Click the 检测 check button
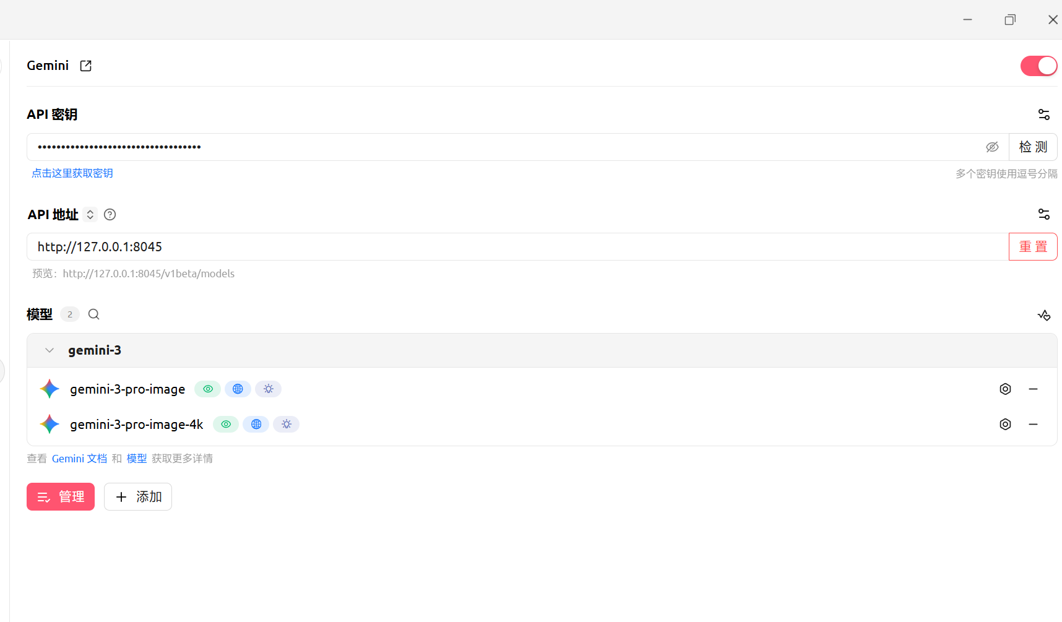This screenshot has height=622, width=1062. pos(1033,147)
